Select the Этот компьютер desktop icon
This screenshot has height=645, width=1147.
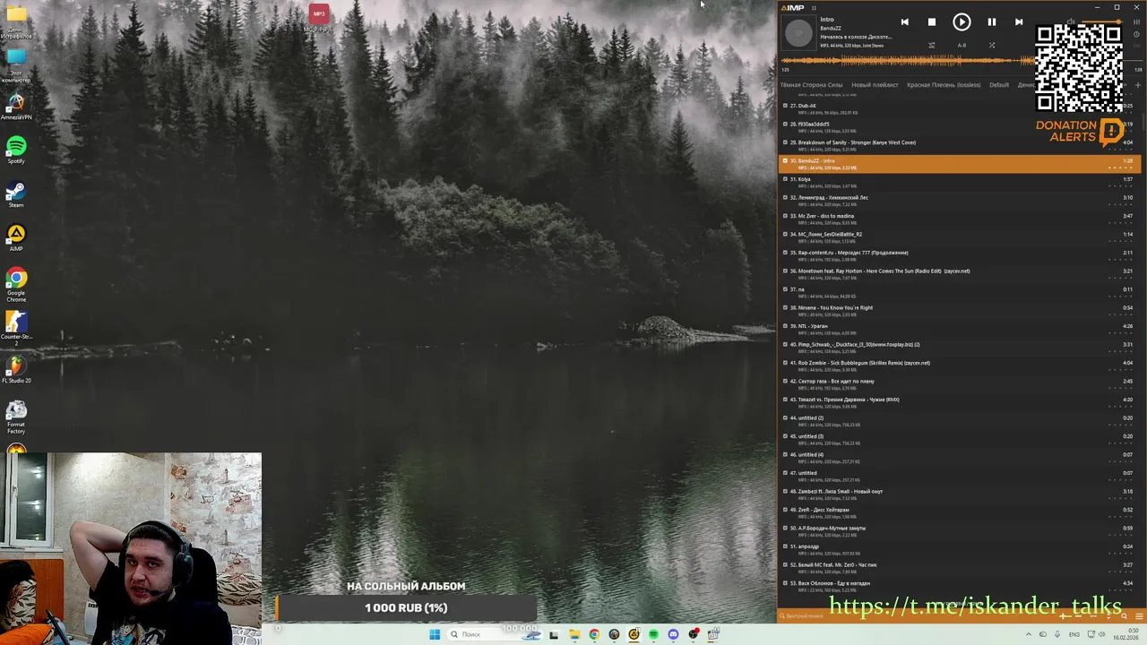click(16, 66)
